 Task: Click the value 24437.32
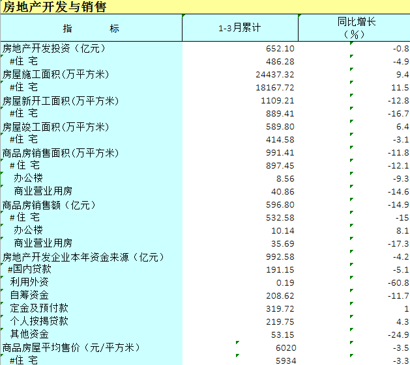[274, 75]
